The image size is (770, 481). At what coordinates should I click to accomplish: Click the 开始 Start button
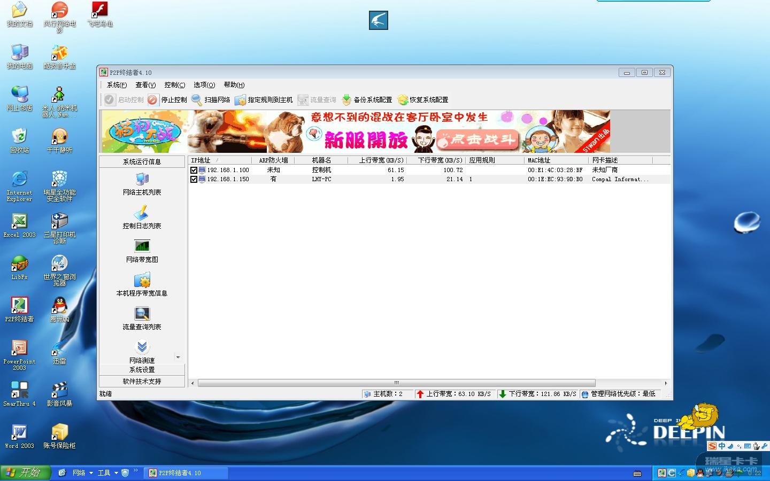click(x=25, y=473)
